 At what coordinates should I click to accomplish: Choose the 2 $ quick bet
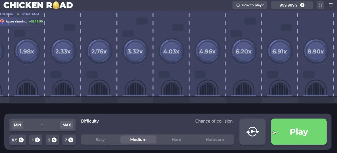(x=52, y=140)
